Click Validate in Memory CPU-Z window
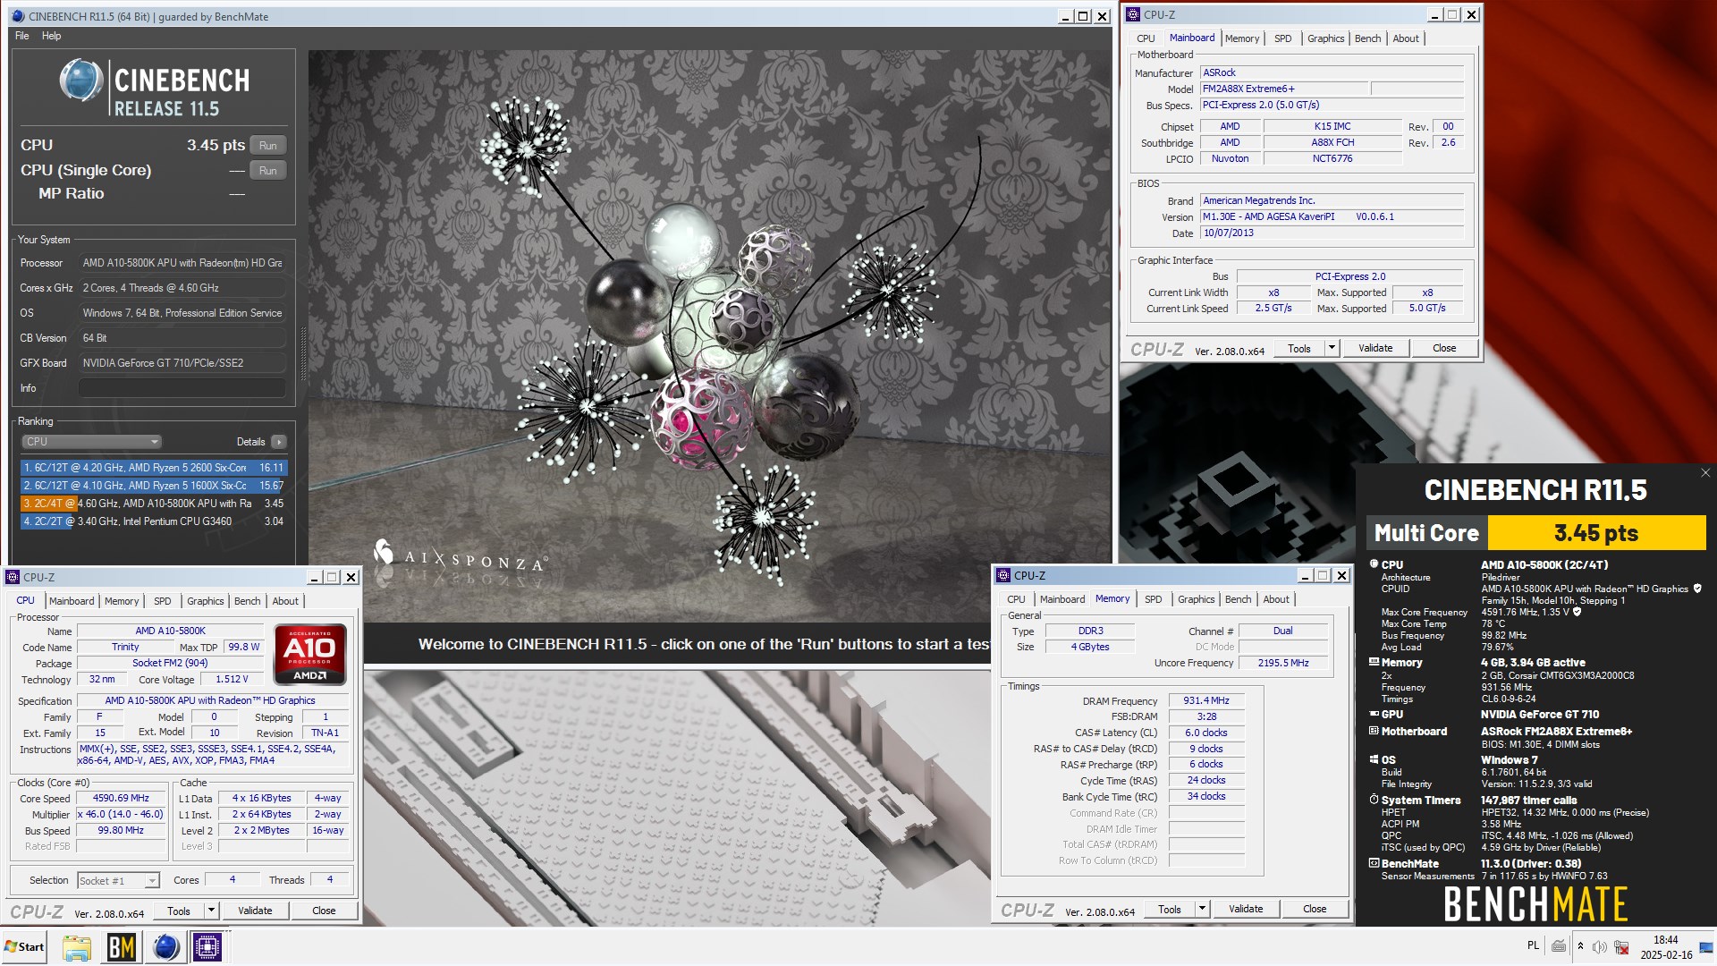 [1246, 909]
